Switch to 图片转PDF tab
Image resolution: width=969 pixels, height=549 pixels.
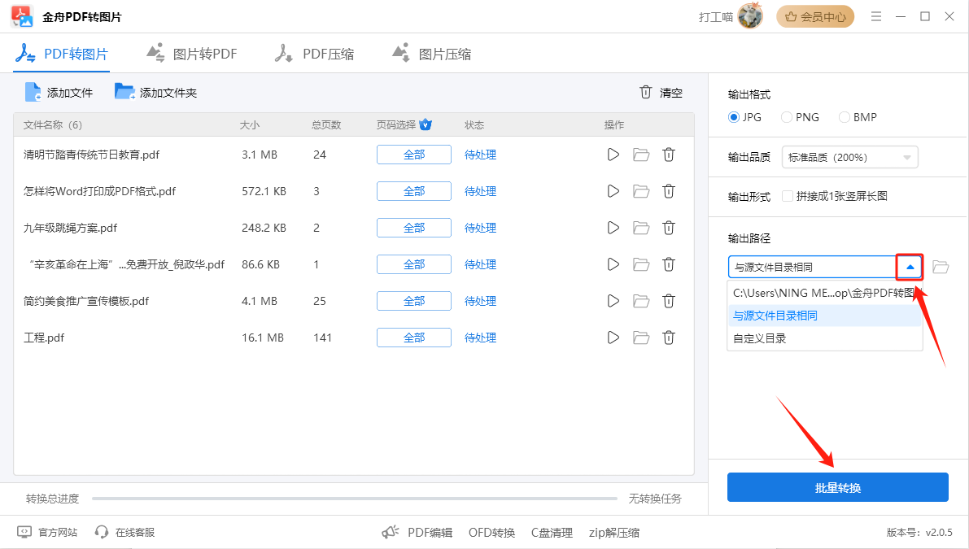[191, 54]
